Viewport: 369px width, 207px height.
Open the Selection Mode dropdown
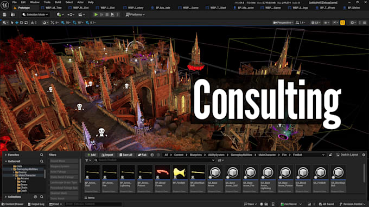(35, 15)
